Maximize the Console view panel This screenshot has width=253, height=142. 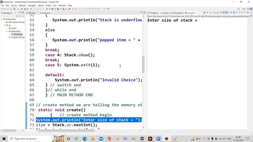[248, 13]
